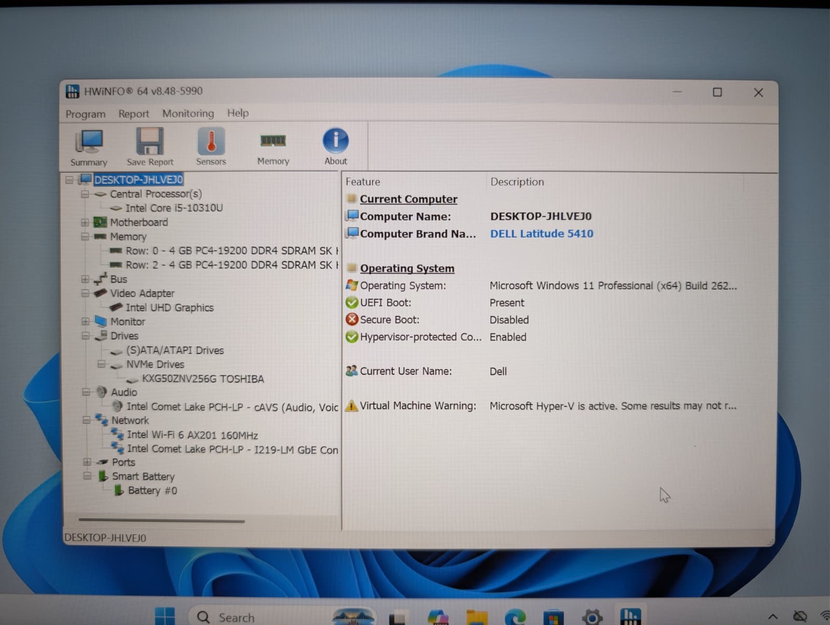This screenshot has width=830, height=625.
Task: Expand the Monitor node
Action: [x=86, y=321]
